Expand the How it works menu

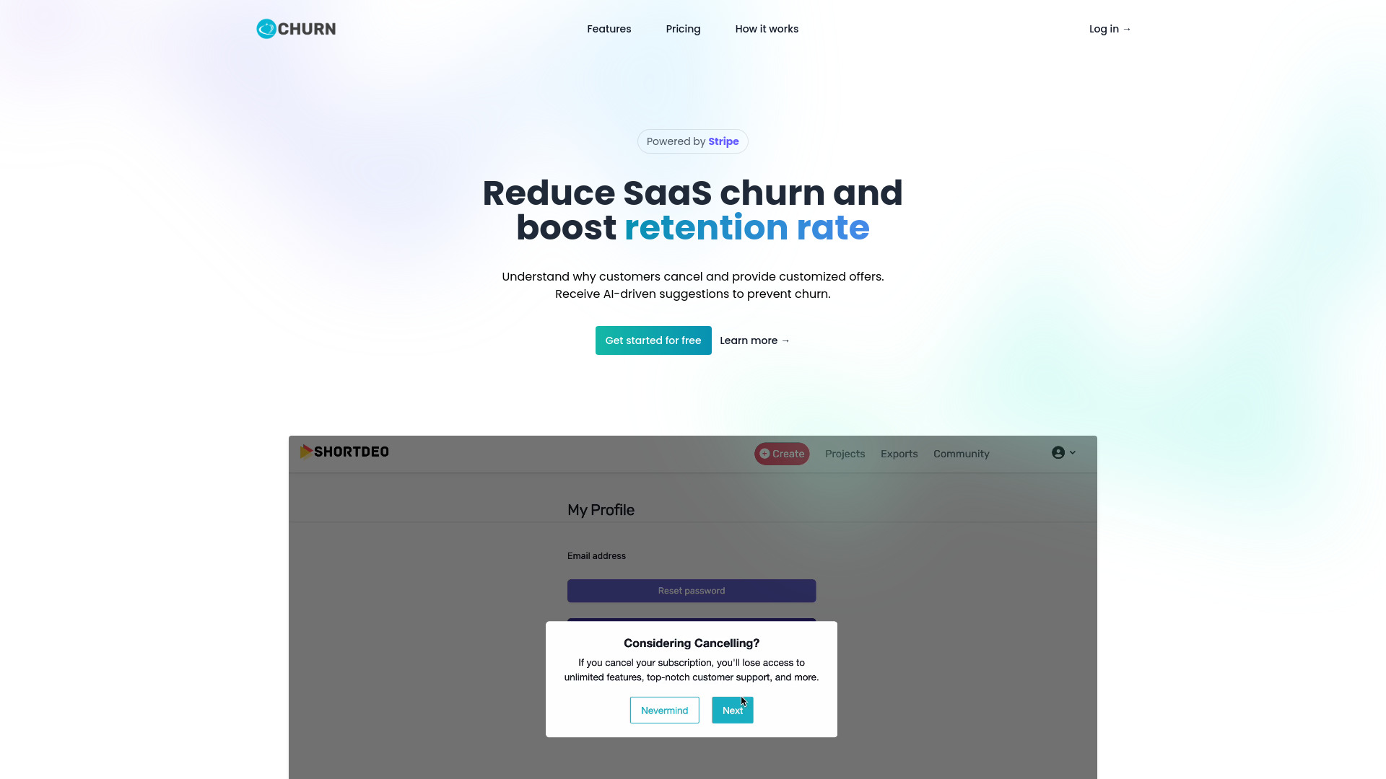pyautogui.click(x=767, y=29)
